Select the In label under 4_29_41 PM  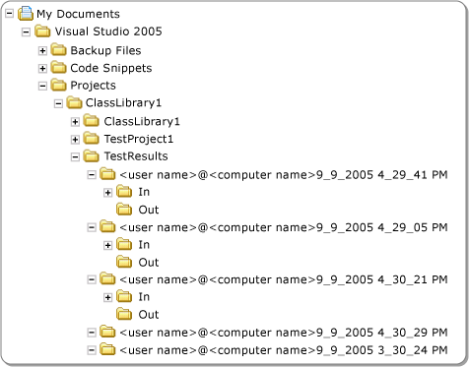click(144, 192)
